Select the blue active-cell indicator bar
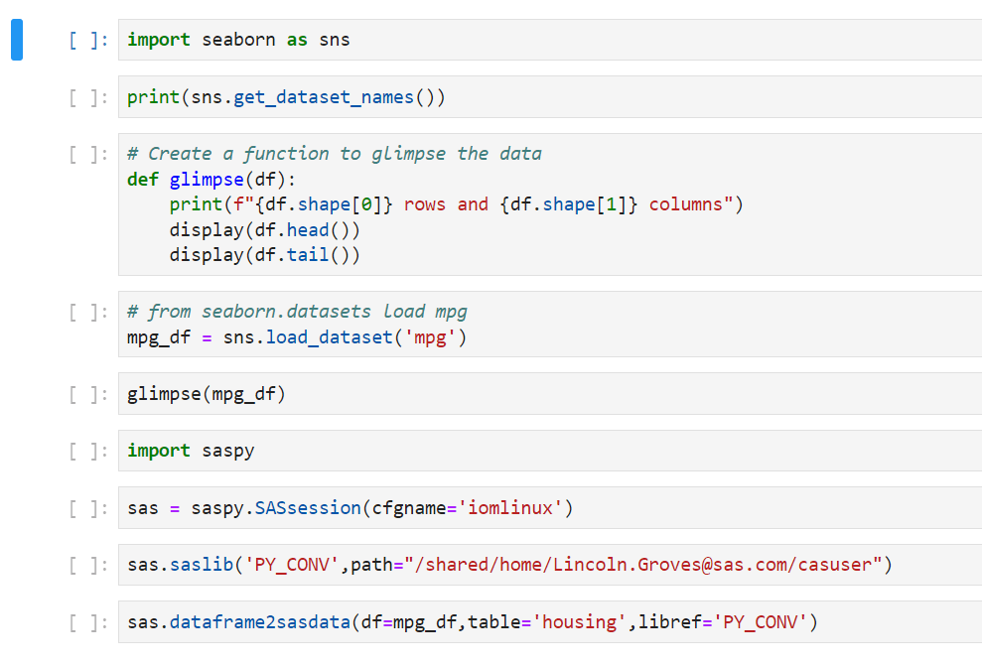 coord(14,40)
